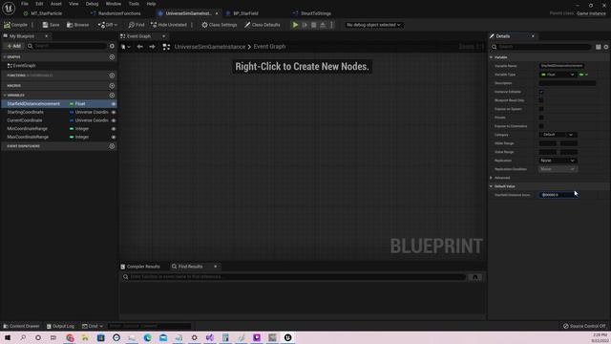Focus the My Blueprint search field

point(67,46)
